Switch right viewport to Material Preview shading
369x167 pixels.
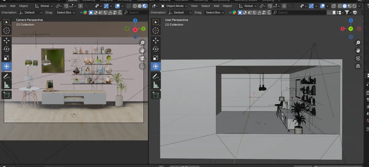point(350,6)
